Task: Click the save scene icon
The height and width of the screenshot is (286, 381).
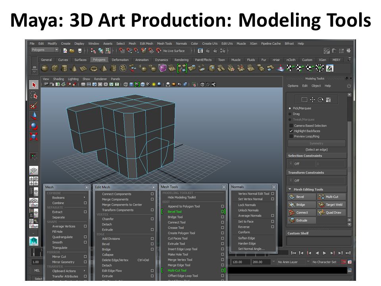Action: click(x=80, y=51)
